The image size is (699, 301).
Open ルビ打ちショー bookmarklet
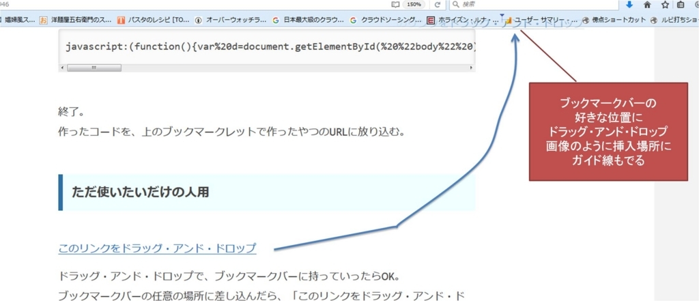tap(674, 20)
